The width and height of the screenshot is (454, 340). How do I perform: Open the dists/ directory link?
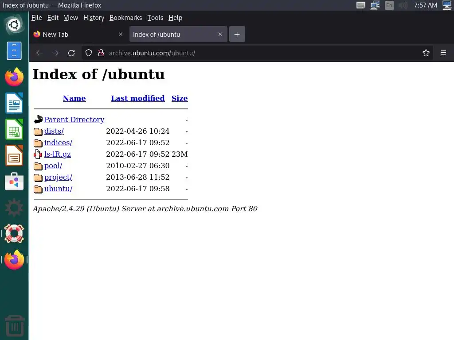coord(54,131)
